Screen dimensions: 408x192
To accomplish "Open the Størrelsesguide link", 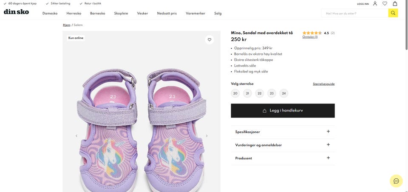I will click(324, 84).
